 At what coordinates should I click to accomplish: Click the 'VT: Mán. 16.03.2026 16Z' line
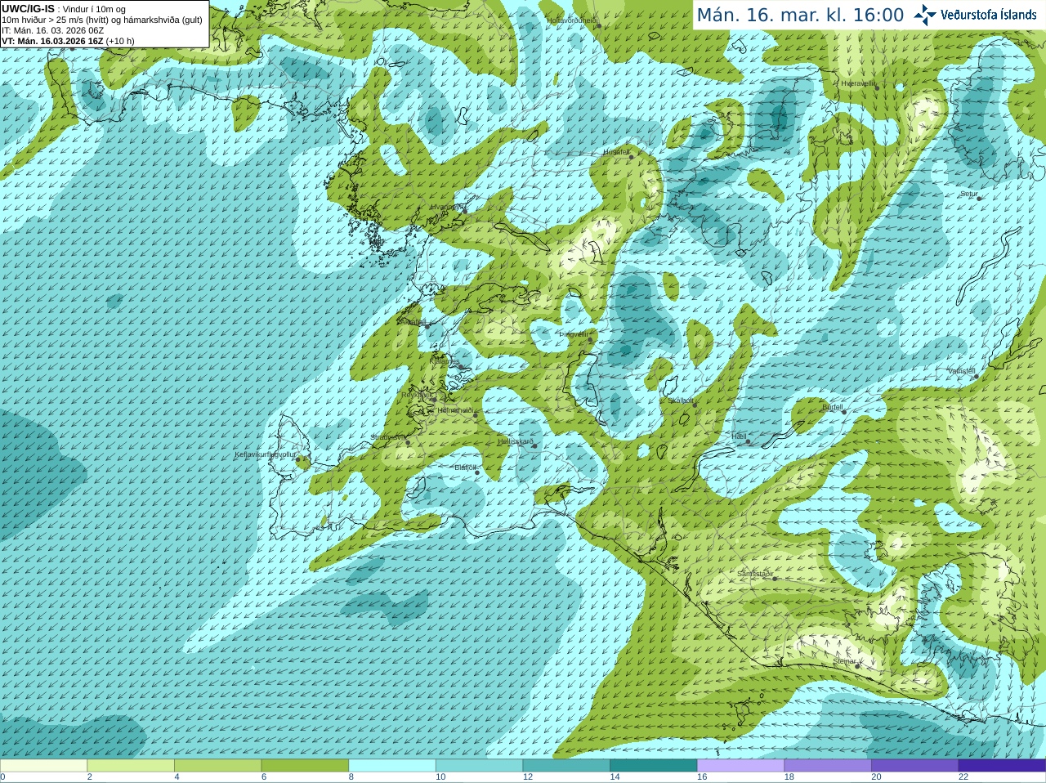(68, 41)
